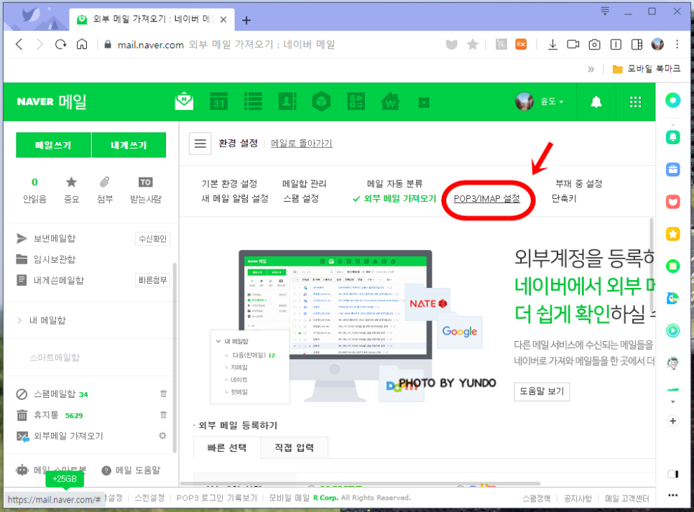The height and width of the screenshot is (512, 694).
Task: Click the 도움말 보기 button
Action: [542, 391]
